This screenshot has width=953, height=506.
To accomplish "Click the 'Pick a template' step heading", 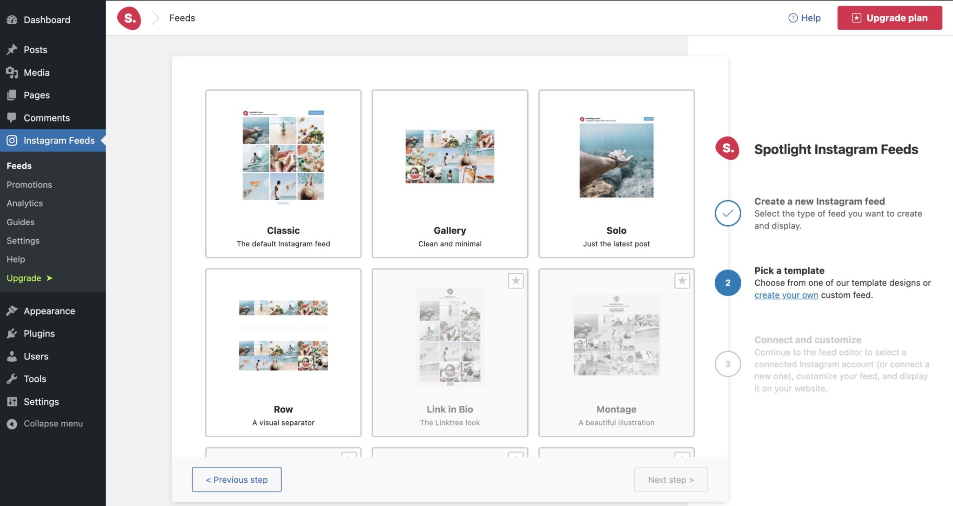I will point(789,270).
